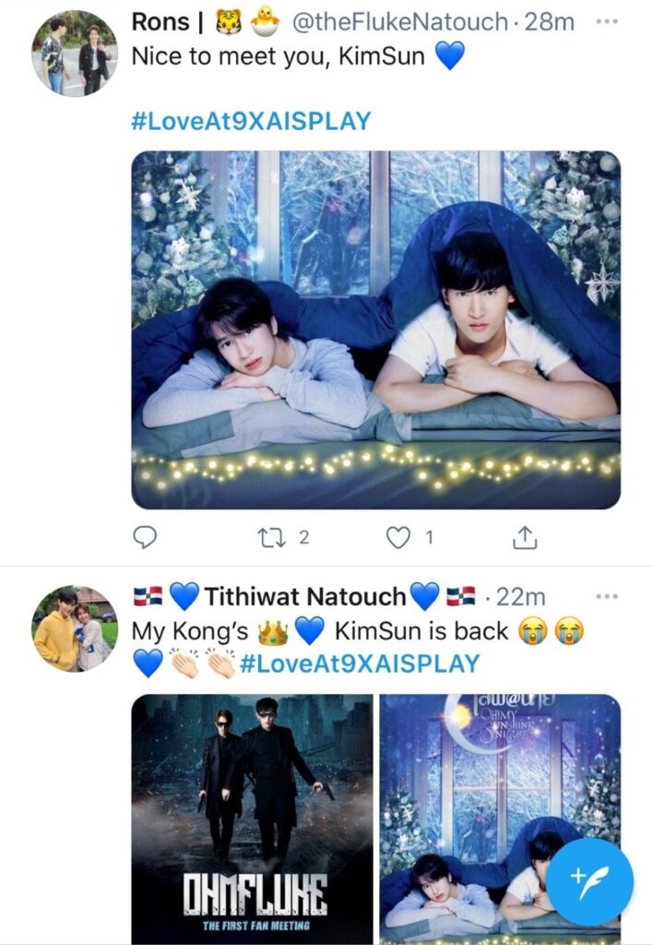The width and height of the screenshot is (653, 945).
Task: Tap the retweet count of 2
Action: [x=303, y=537]
